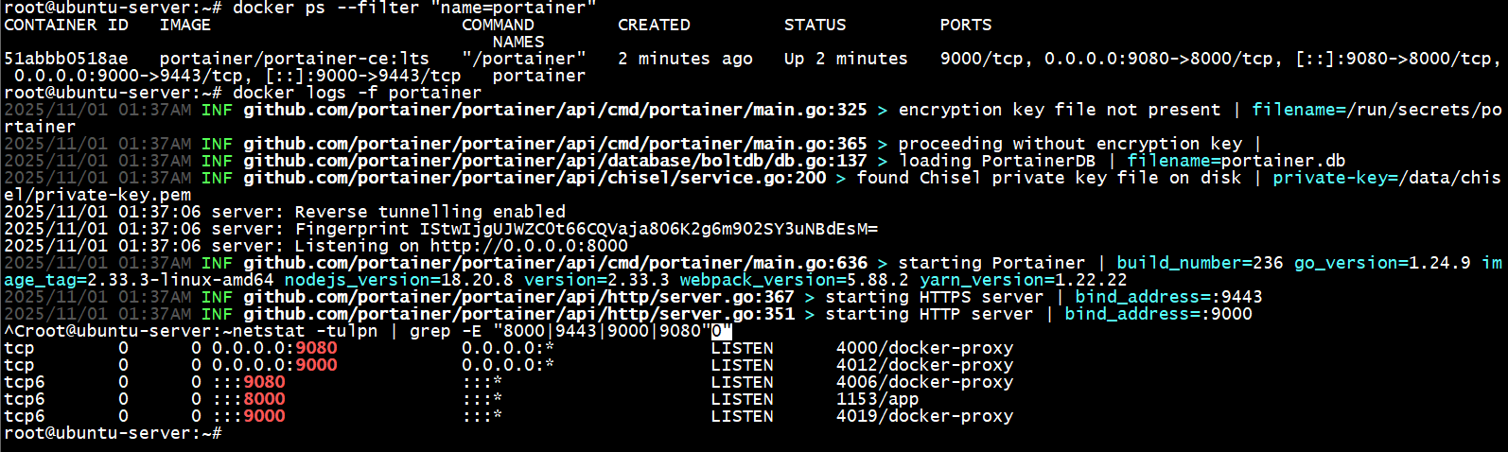This screenshot has height=452, width=1508.
Task: Click the :::9000 tcp6 address
Action: [249, 416]
